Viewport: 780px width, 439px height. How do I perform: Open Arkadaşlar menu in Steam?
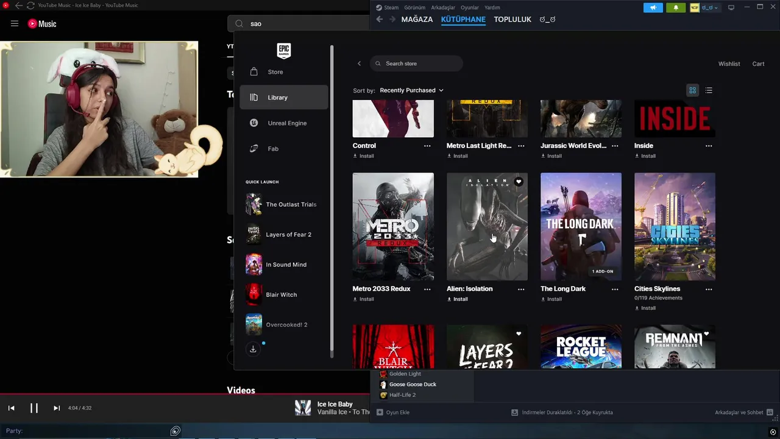click(443, 7)
